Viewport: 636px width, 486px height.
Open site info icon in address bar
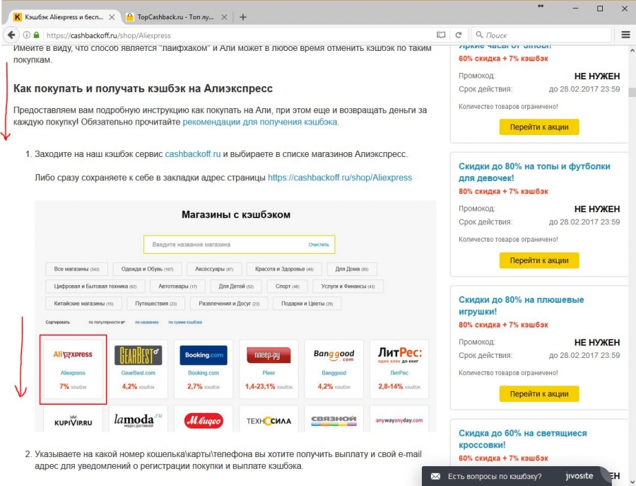point(27,35)
